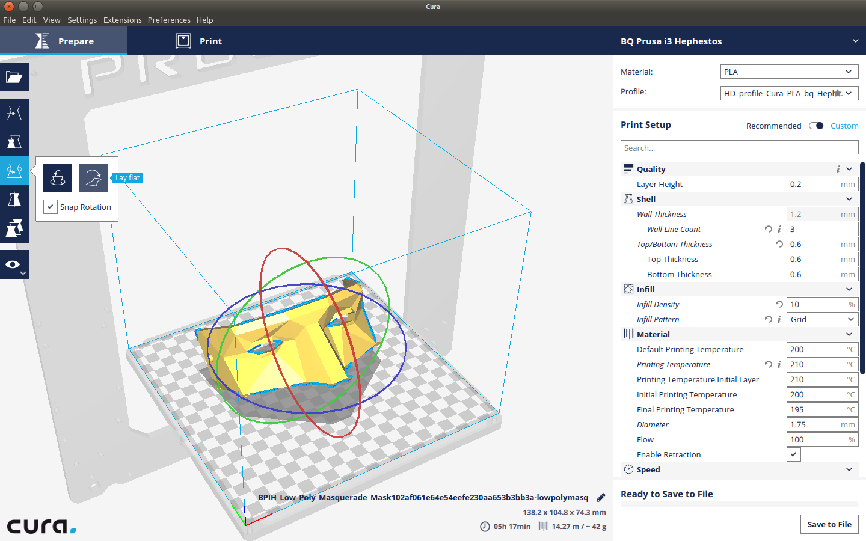866x541 pixels.
Task: Switch to the Print tab
Action: tap(198, 41)
